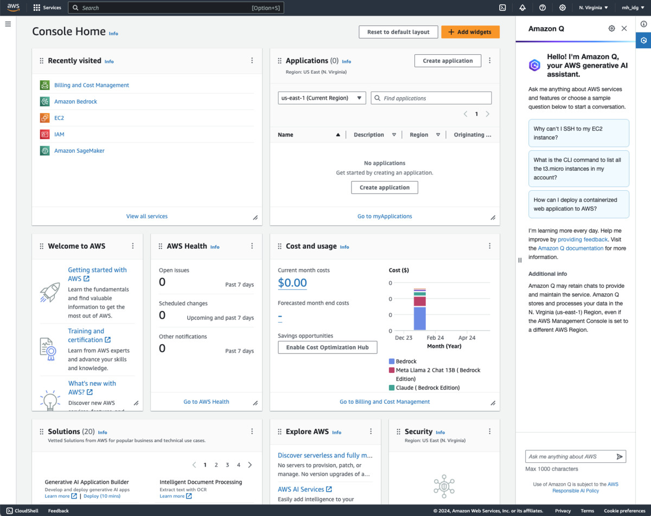The width and height of the screenshot is (651, 516).
Task: Open the Cost and usage widget options menu
Action: (489, 246)
